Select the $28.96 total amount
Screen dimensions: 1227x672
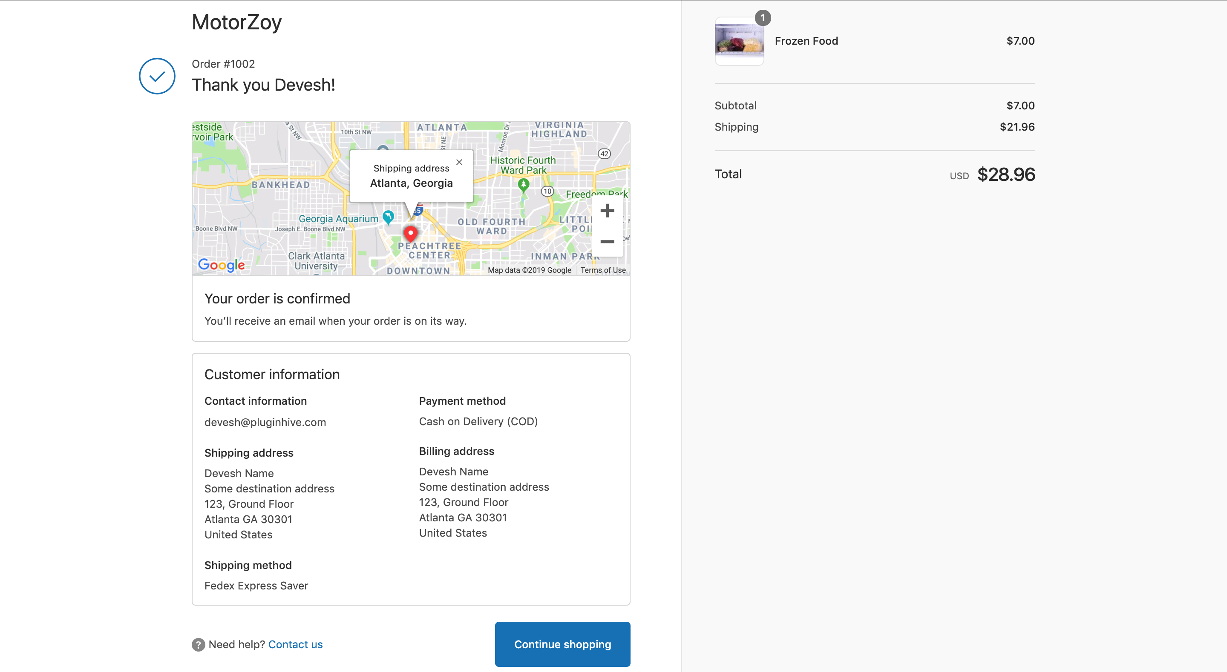1006,174
